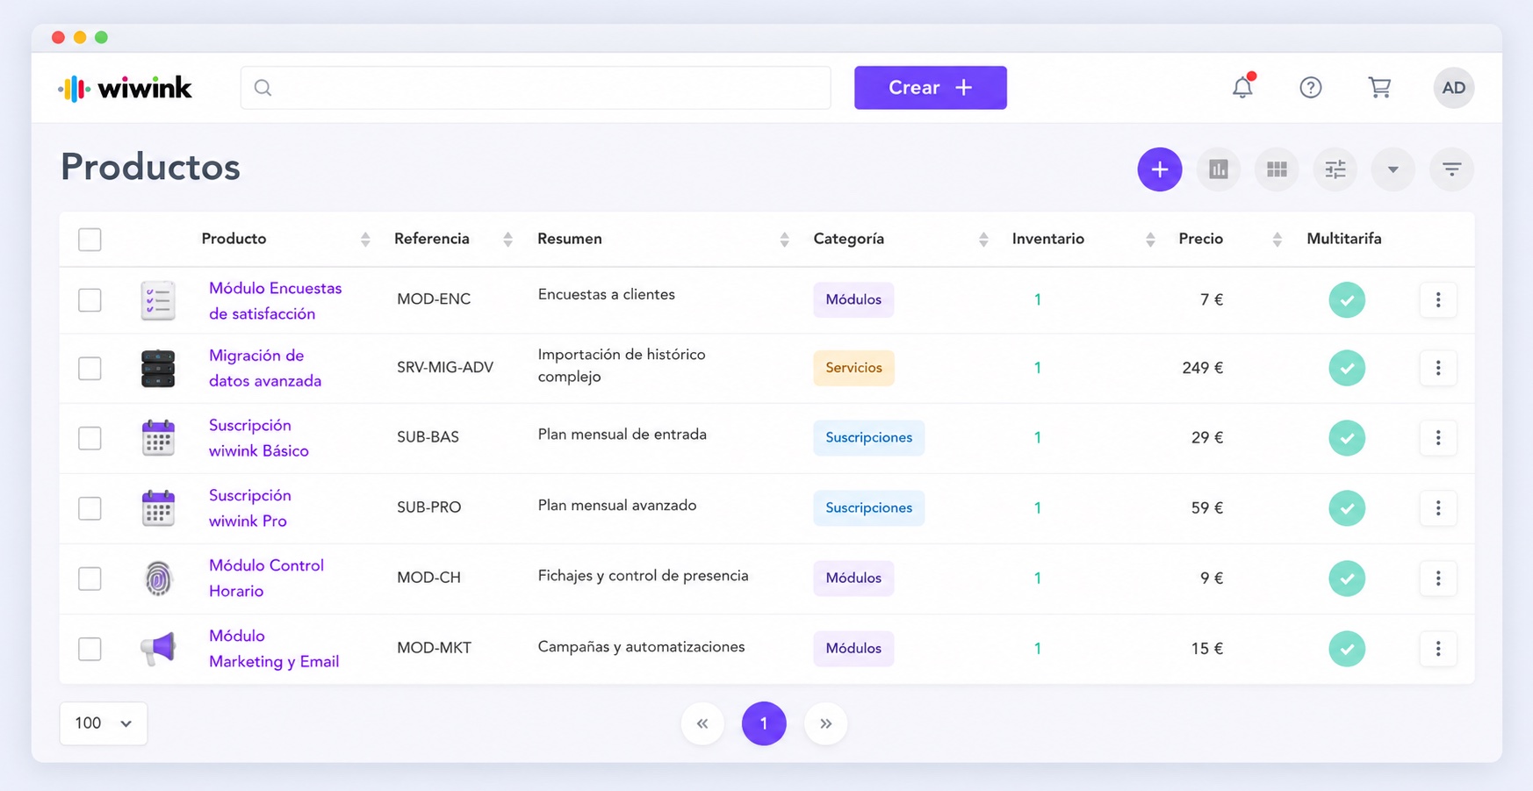Click the Servicios category tag
1533x791 pixels.
click(x=853, y=368)
